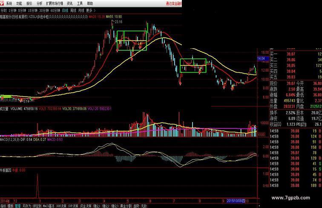This screenshot has height=208, width=322.
Task: Click the 买一 bid price 39.07
Action: [x=291, y=54]
